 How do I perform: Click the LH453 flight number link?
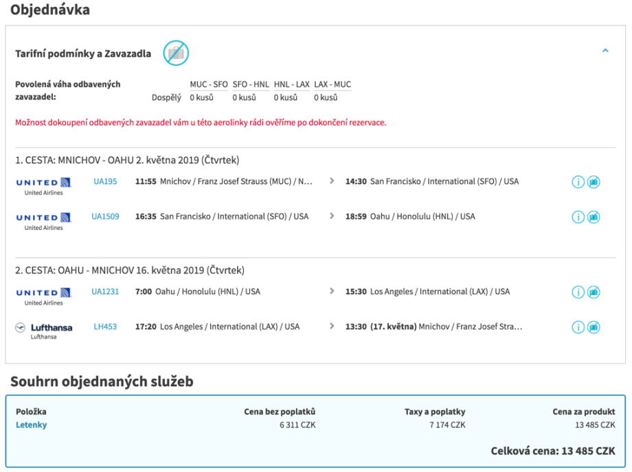point(105,327)
